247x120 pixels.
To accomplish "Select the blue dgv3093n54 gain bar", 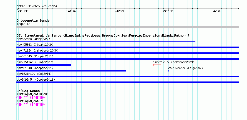I will (128, 82).
